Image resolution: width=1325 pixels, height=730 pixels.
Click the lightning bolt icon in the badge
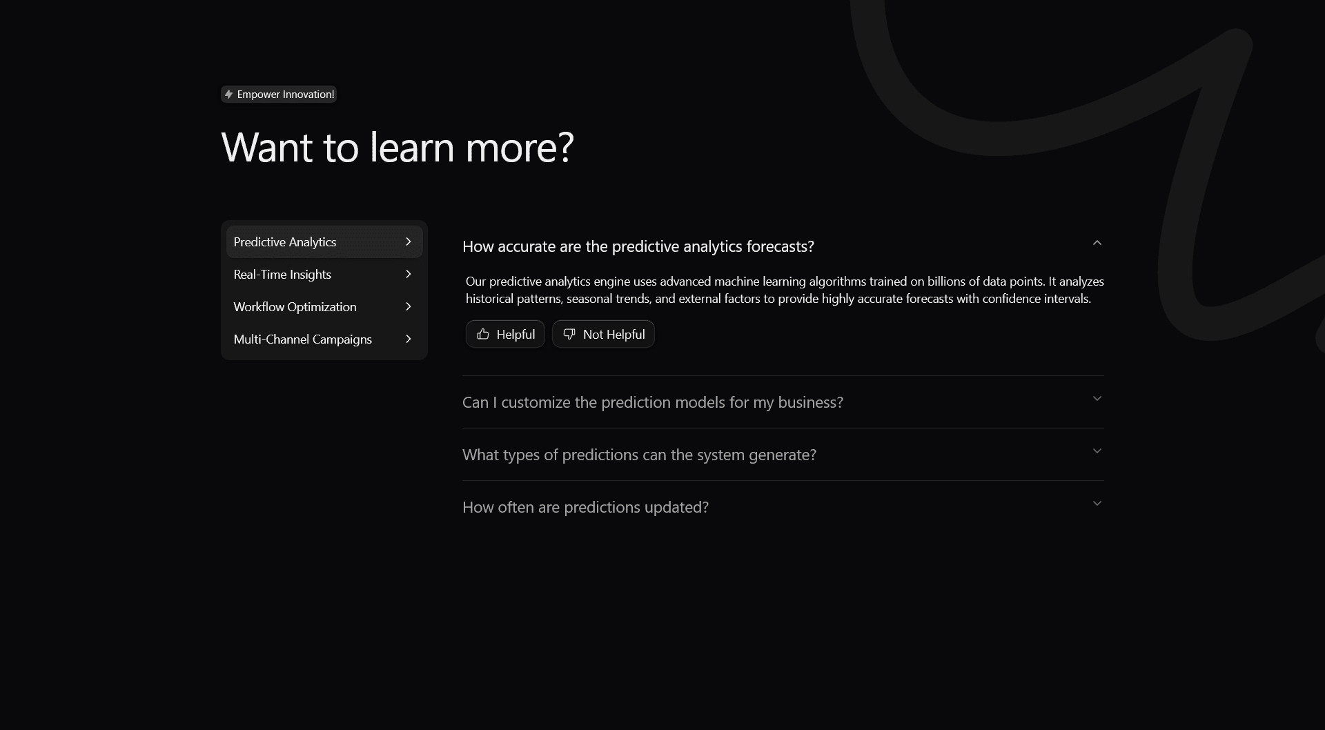point(229,95)
